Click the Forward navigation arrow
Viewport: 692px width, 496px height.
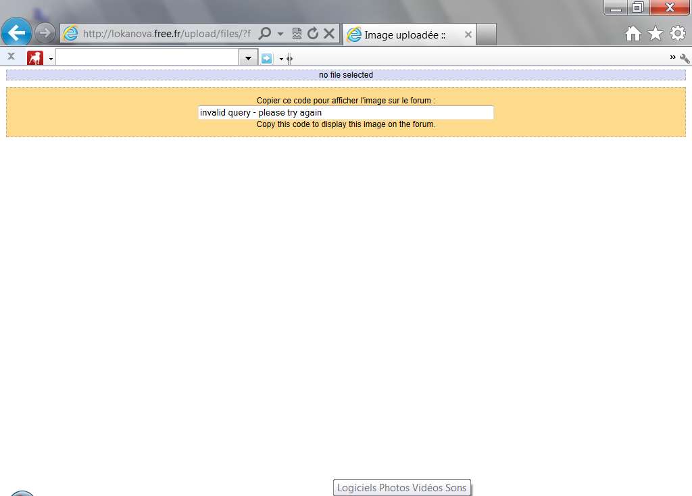(45, 32)
